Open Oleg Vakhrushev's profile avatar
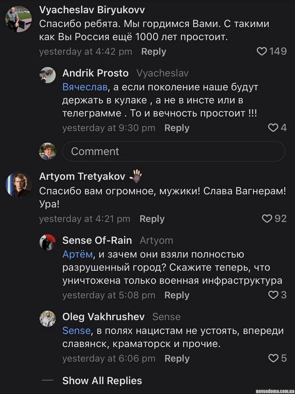This screenshot has width=295, height=394. pyautogui.click(x=48, y=318)
